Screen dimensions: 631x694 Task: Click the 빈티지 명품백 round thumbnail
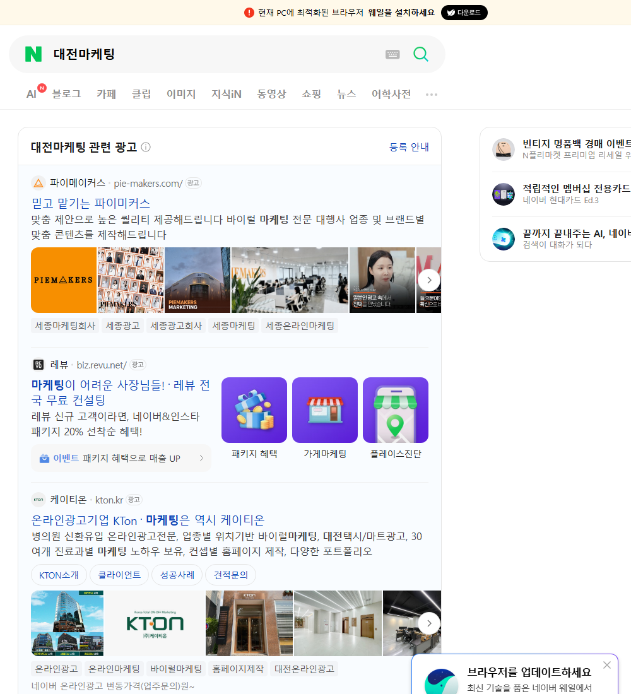click(x=504, y=150)
